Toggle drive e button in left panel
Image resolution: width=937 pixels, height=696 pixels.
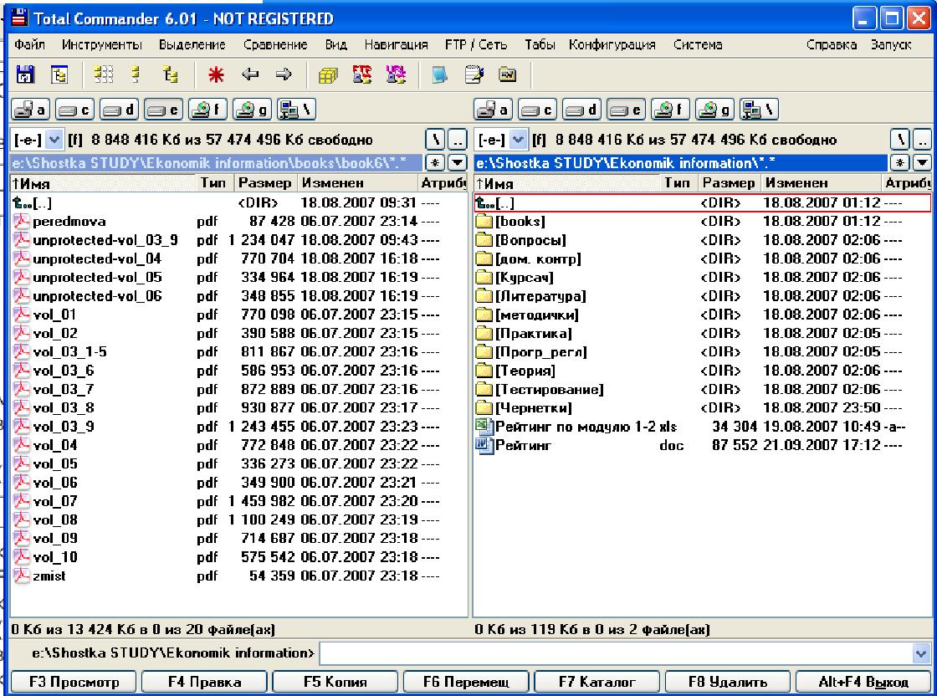(x=162, y=110)
